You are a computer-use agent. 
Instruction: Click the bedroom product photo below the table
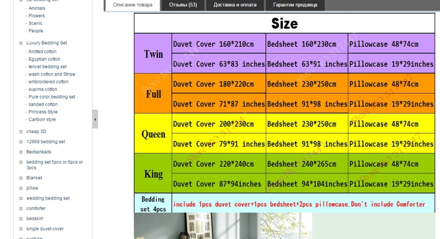click(x=223, y=226)
